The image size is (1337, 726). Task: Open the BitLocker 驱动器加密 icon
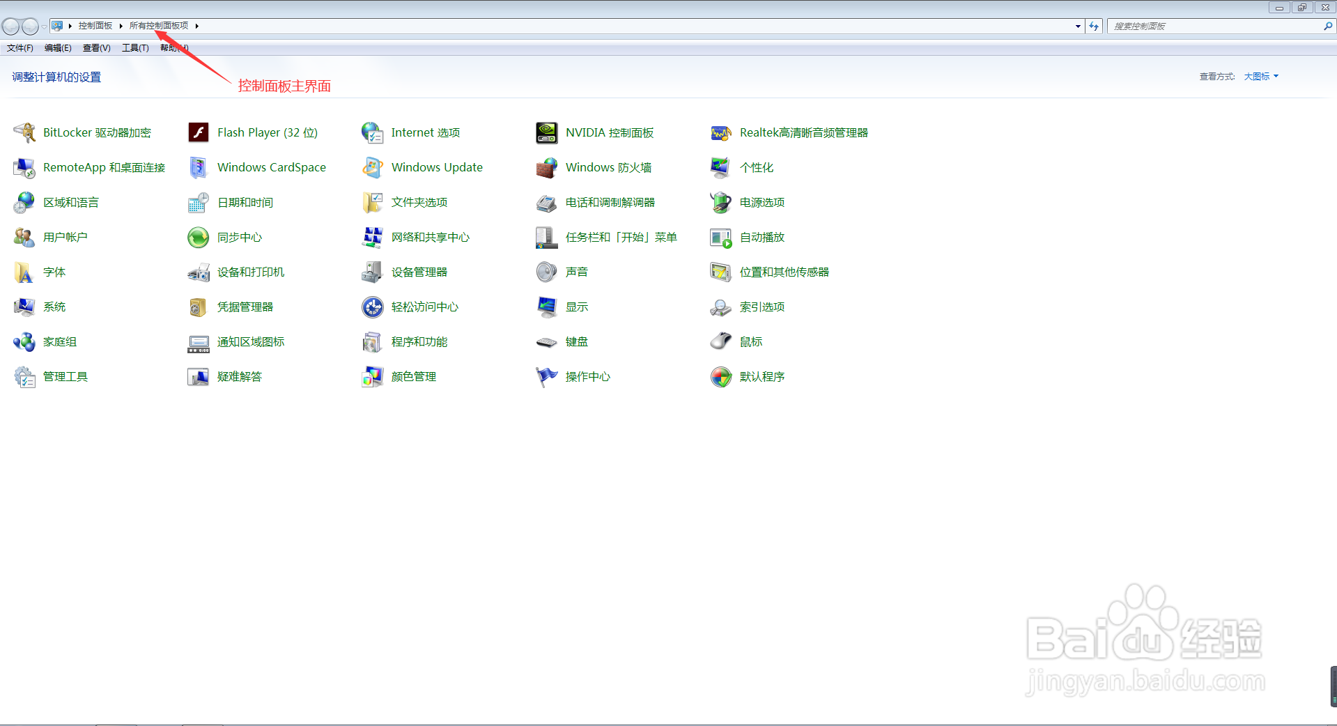(24, 132)
